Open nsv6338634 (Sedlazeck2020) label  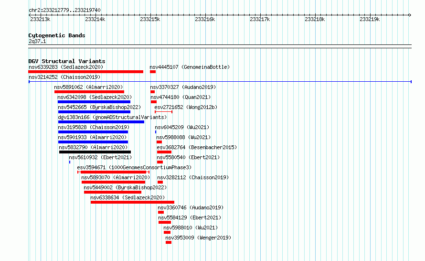[x=127, y=197]
